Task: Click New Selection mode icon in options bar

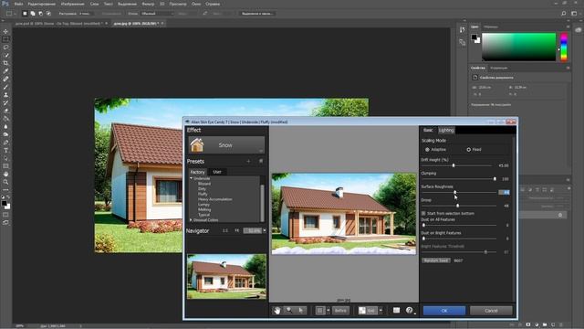Action: click(25, 14)
